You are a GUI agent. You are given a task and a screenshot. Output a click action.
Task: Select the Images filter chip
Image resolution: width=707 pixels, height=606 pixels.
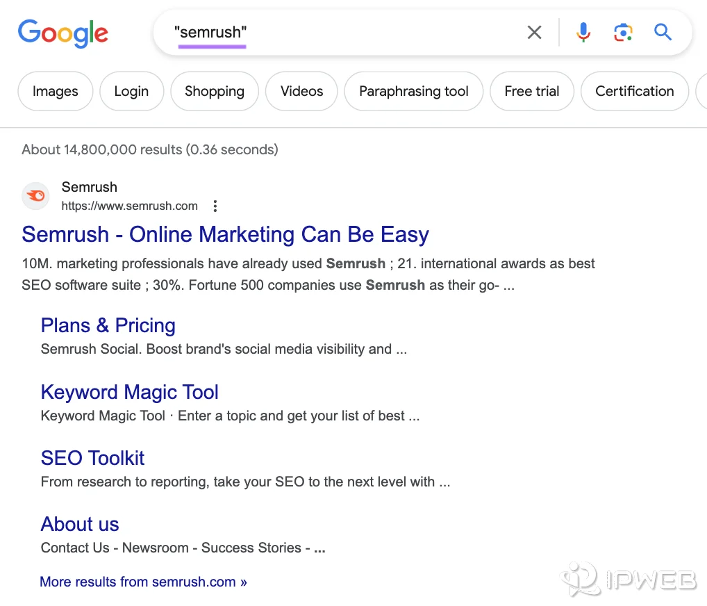[56, 91]
